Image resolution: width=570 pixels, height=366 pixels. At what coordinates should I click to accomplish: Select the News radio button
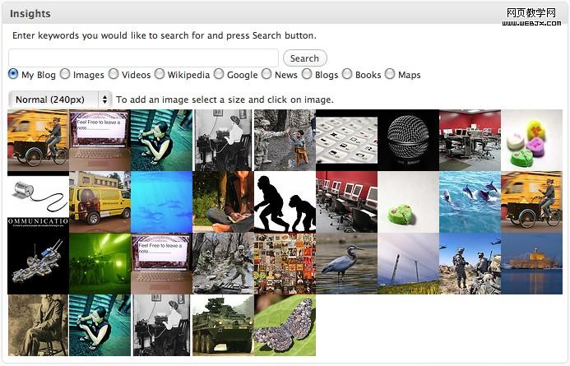pos(266,74)
